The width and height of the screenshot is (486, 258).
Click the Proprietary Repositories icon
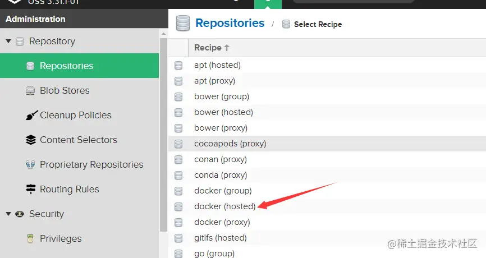pyautogui.click(x=30, y=164)
